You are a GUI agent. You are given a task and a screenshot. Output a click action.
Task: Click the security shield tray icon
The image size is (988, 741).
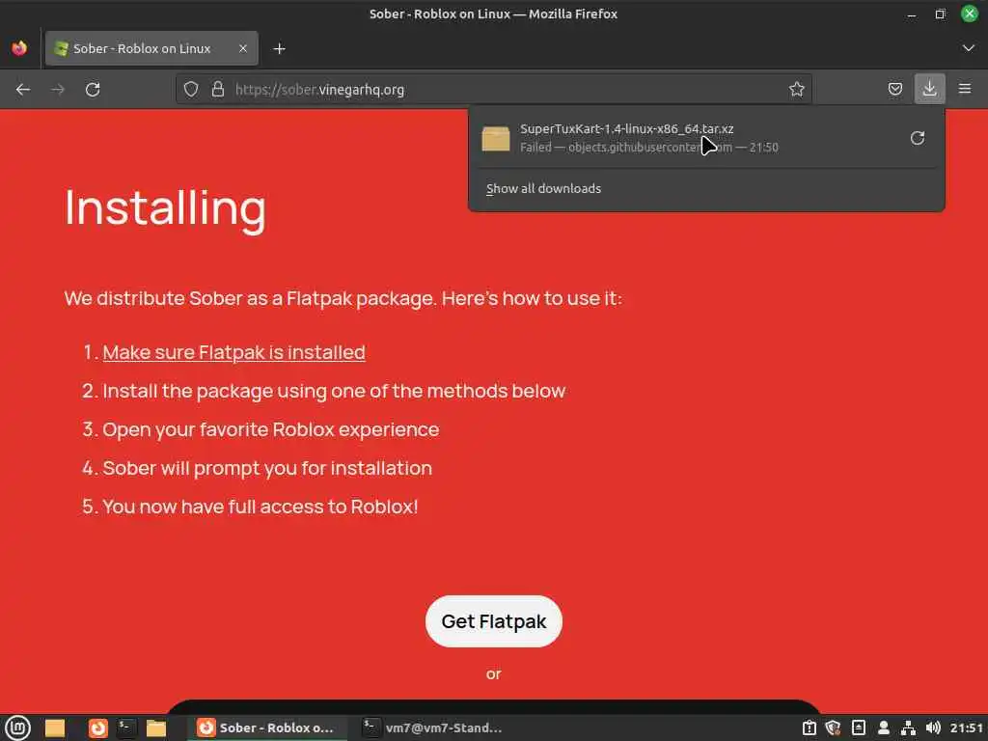tap(833, 727)
